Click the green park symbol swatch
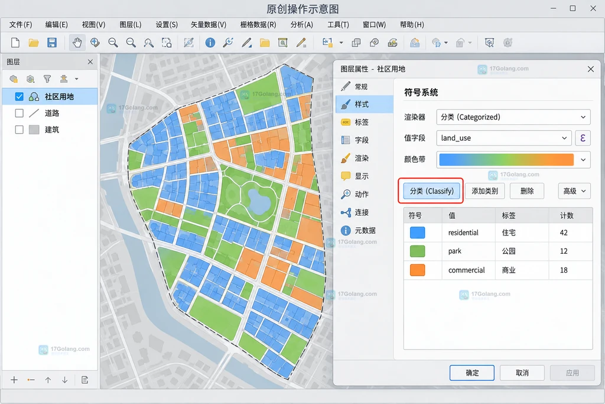This screenshot has height=404, width=605. pyautogui.click(x=417, y=251)
